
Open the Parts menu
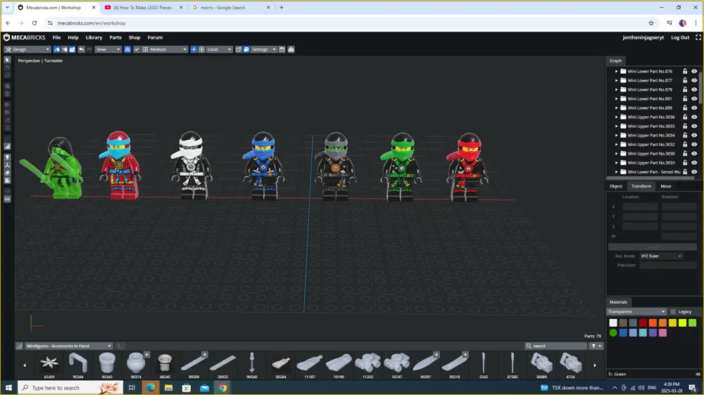coord(115,38)
